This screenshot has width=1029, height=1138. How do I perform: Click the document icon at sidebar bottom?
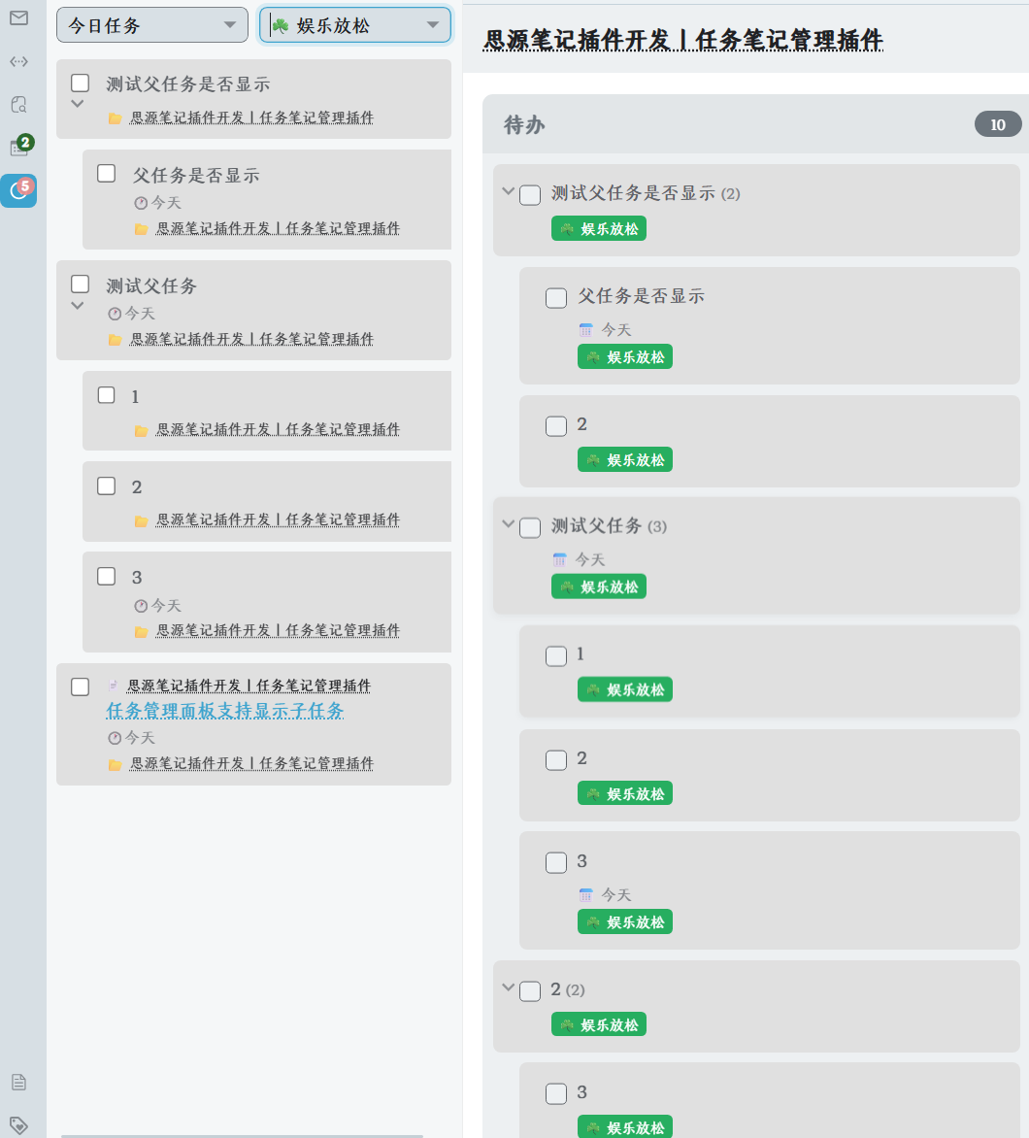point(18,1082)
